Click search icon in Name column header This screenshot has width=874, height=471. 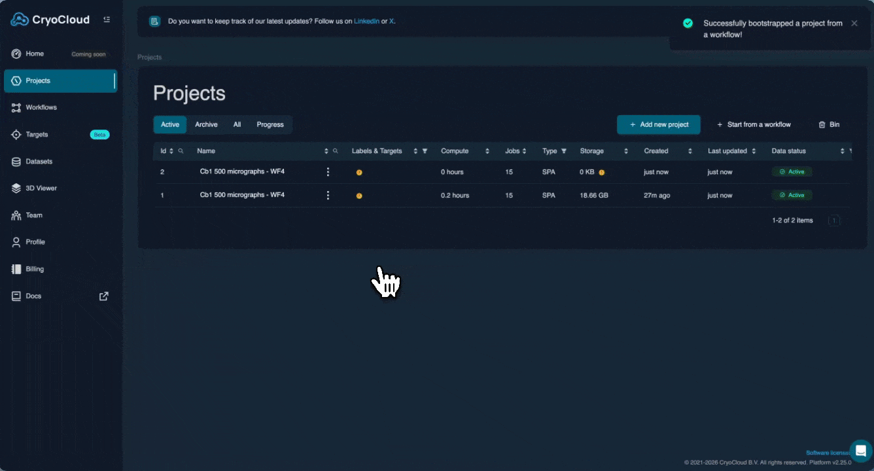point(336,151)
